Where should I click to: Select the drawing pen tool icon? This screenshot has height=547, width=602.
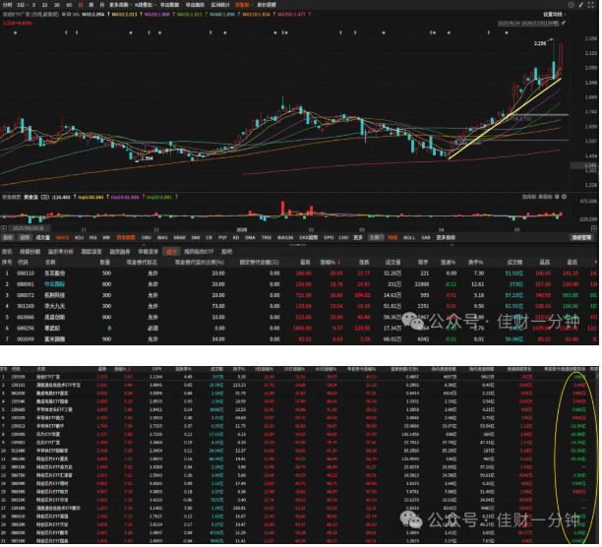(x=583, y=5)
